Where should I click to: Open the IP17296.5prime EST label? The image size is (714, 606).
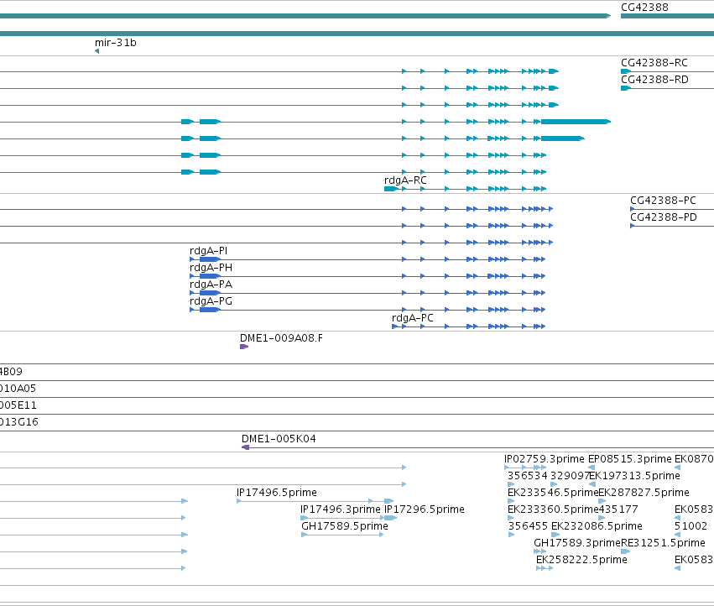click(425, 509)
